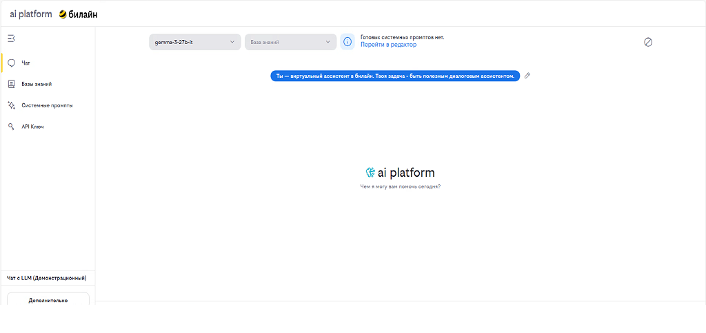Image resolution: width=706 pixels, height=333 pixels.
Task: Click the chat bubble icon
Action: [12, 63]
